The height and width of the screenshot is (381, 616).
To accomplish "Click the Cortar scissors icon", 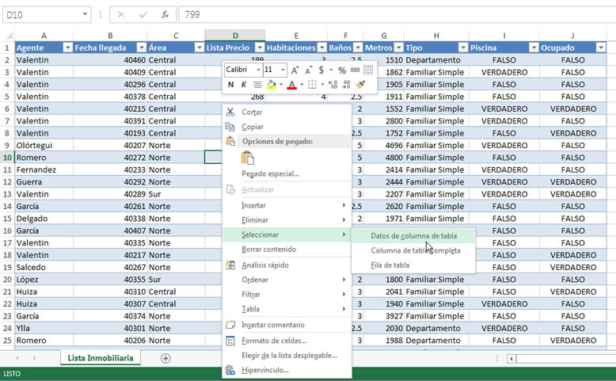I will pyautogui.click(x=230, y=112).
